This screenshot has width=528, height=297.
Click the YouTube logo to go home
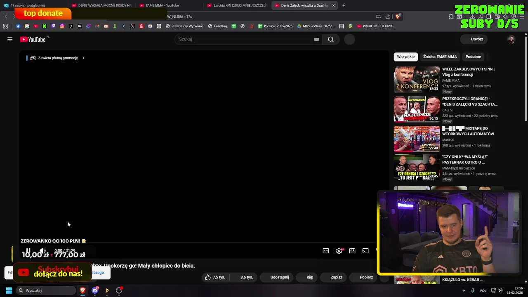[33, 39]
